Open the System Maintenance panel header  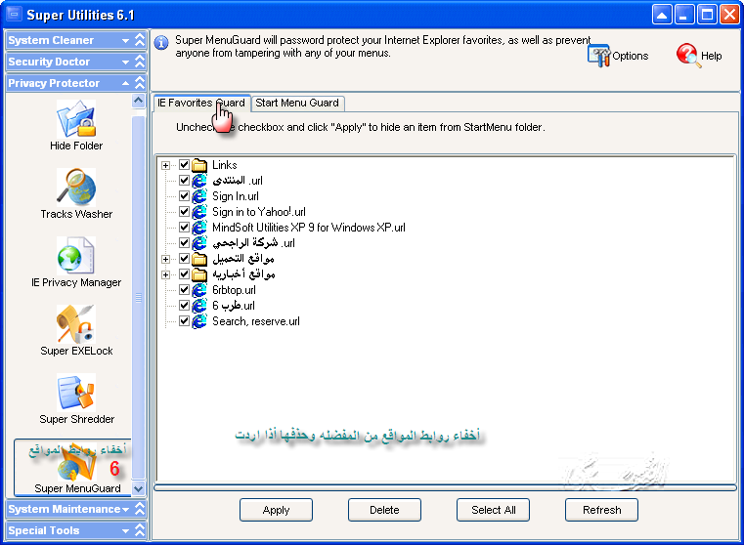pyautogui.click(x=76, y=509)
